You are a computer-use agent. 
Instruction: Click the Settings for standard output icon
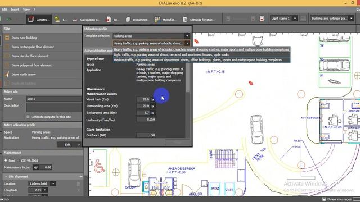point(185,20)
